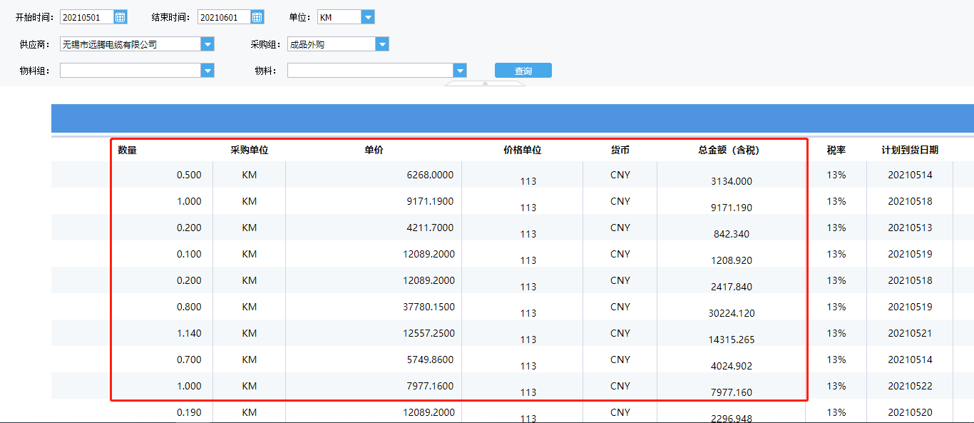Viewport: 974px width, 423px height.
Task: Click the 开始时间 date field 20210501
Action: pyautogui.click(x=87, y=17)
